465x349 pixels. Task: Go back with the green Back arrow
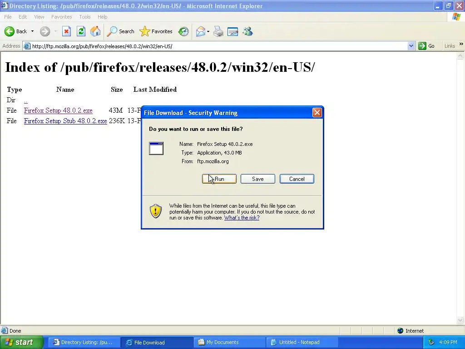(x=15, y=31)
